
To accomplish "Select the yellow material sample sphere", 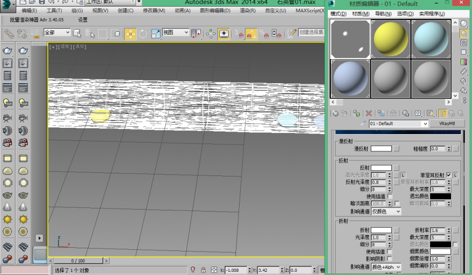I will coord(391,39).
